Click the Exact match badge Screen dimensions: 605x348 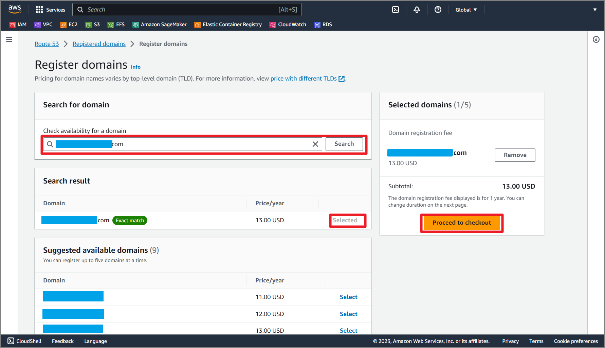[130, 221]
